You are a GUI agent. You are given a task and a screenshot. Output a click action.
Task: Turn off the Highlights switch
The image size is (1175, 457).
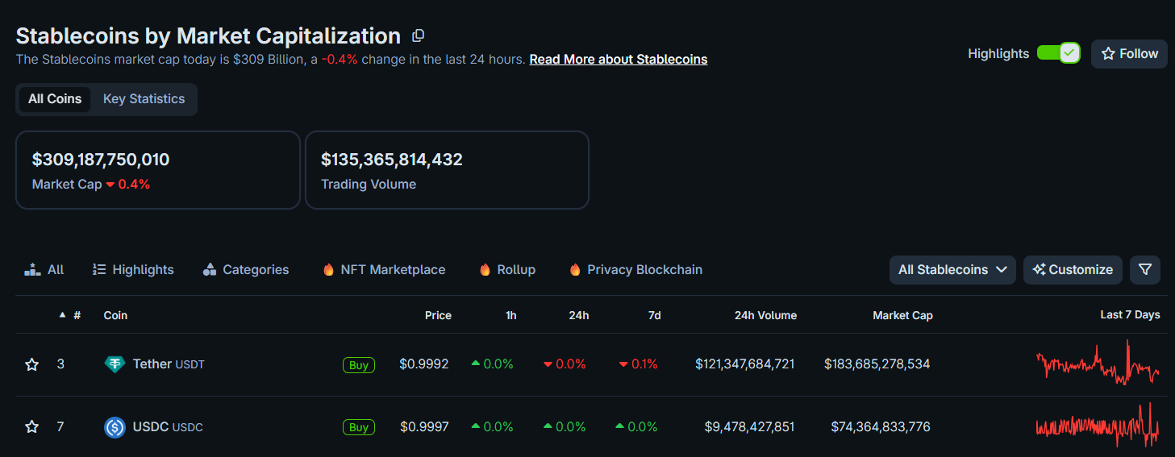[x=1057, y=53]
